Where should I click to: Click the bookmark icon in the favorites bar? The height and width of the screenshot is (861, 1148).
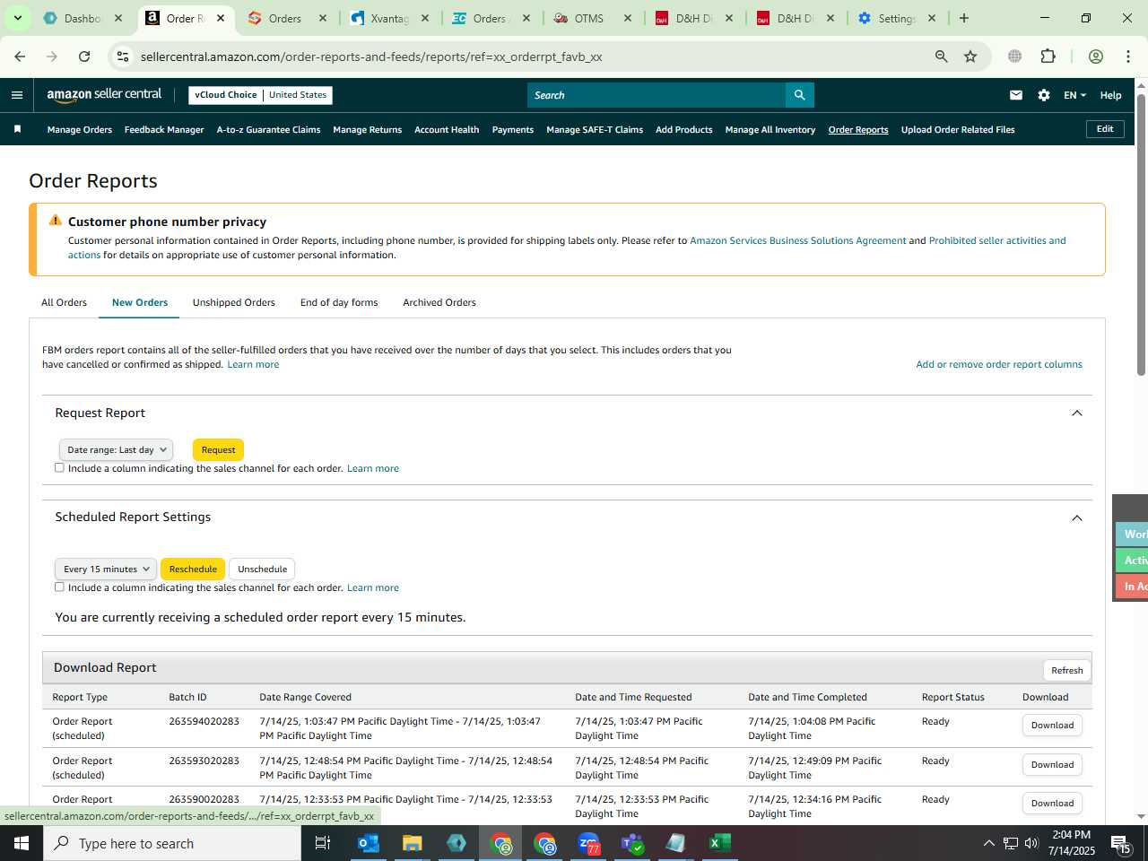[17, 129]
